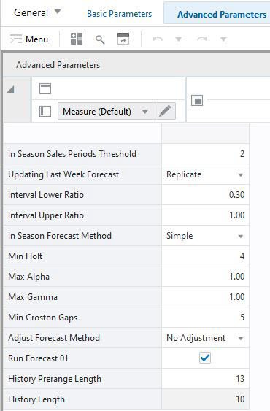The height and width of the screenshot is (411, 270).
Task: Click the magnifying glass Find icon
Action: pos(100,39)
